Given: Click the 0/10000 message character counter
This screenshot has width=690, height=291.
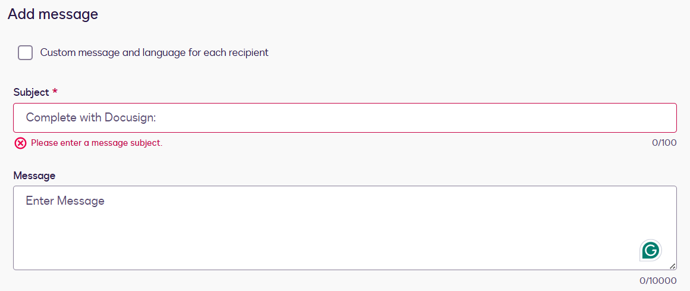Looking at the screenshot, I should point(658,280).
